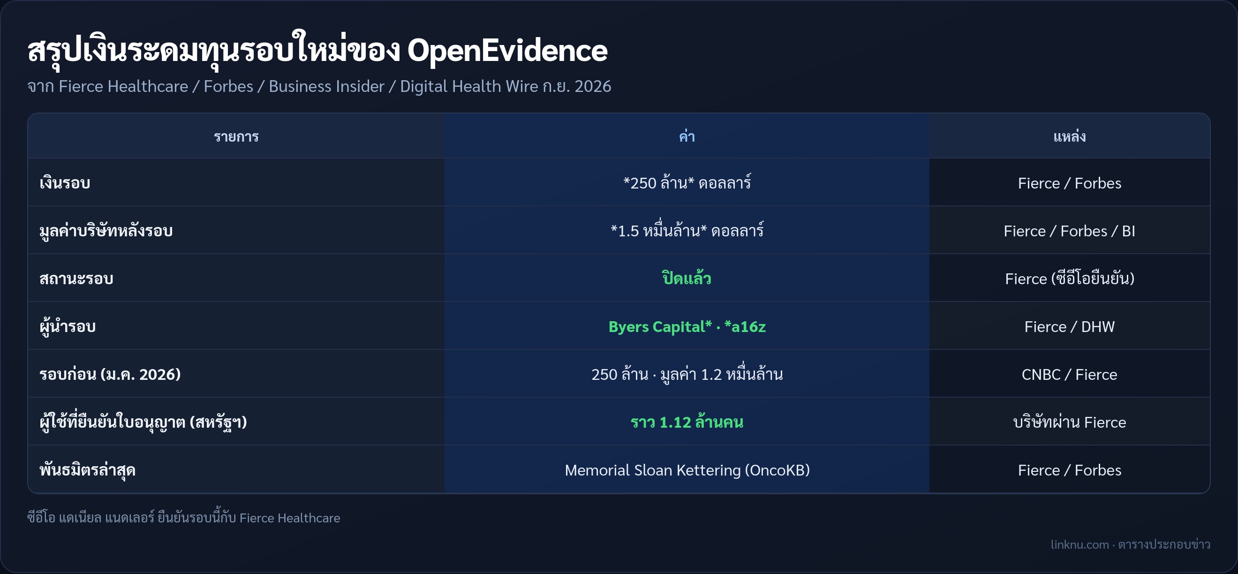Click the 'linknu.com · ตารางประกอบข่าว' credit
1238x574 pixels.
pos(1130,544)
